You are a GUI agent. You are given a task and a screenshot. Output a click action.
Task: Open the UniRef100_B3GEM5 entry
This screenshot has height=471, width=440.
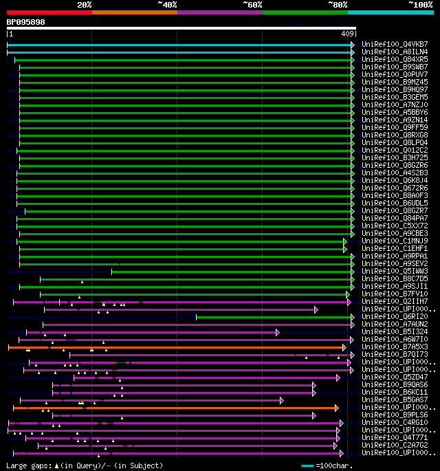[395, 97]
